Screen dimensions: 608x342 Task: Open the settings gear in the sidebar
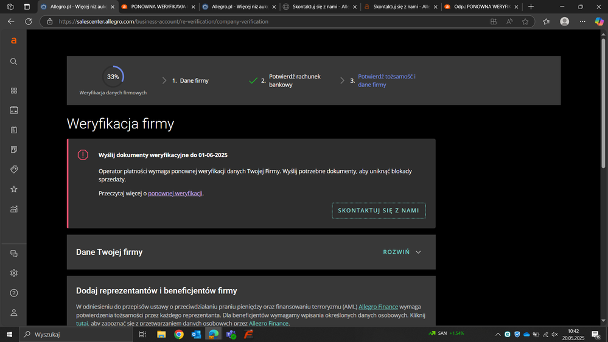[13, 273]
